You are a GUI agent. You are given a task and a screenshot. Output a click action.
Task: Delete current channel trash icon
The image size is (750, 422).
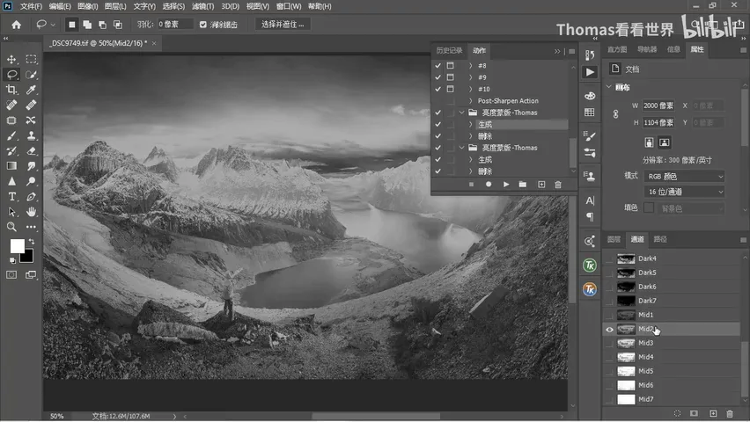point(730,413)
